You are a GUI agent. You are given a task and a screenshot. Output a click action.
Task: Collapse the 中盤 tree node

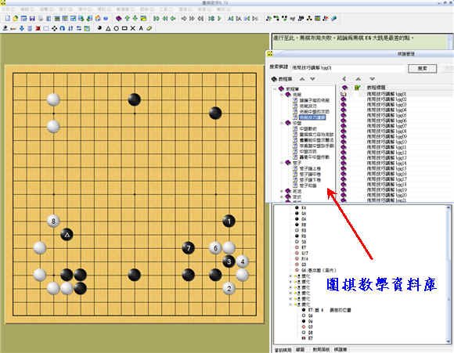(282, 123)
